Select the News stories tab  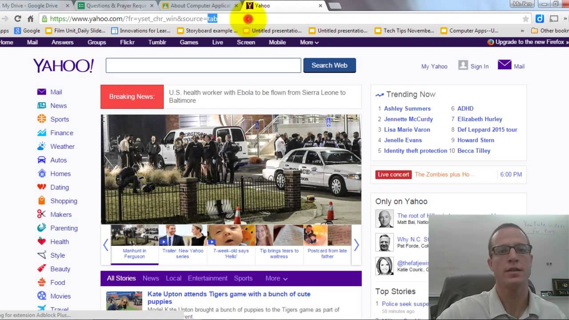point(151,278)
